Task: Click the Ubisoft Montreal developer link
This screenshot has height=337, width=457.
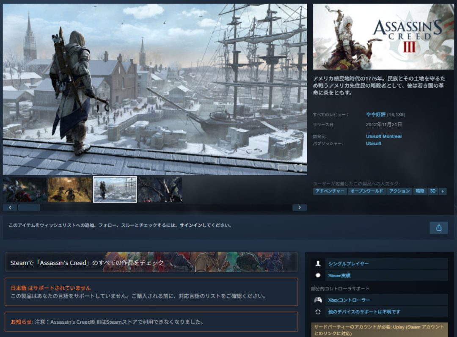Action: coord(383,136)
